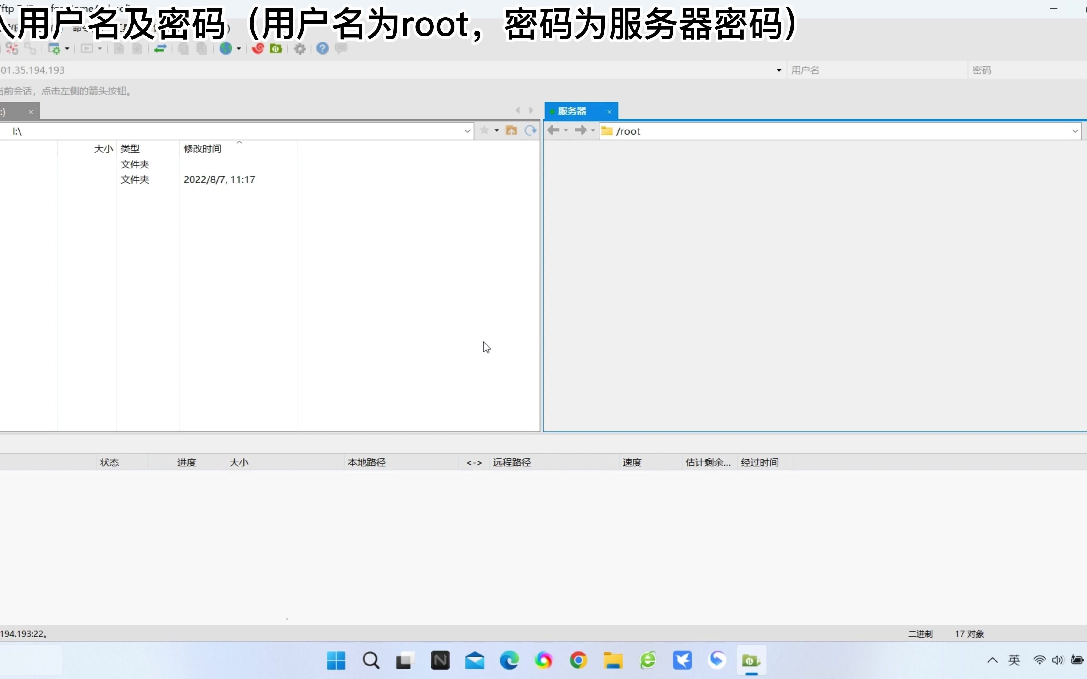Click the grey speech bubble feedback icon

point(341,48)
